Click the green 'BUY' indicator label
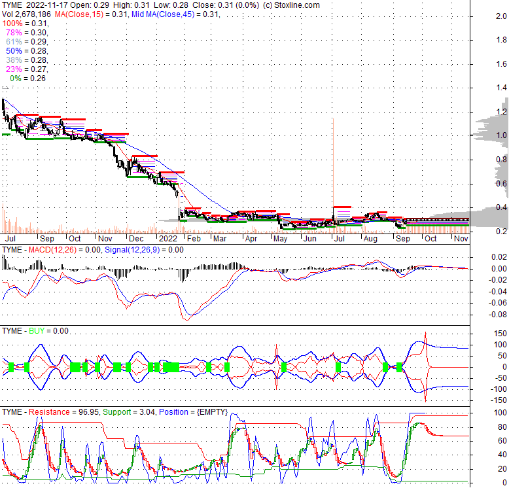Image resolution: width=509 pixels, height=488 pixels. point(37,331)
